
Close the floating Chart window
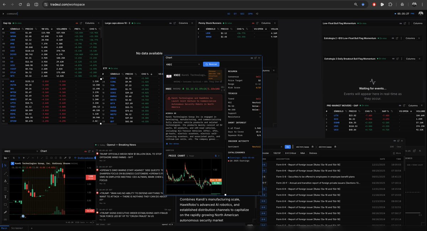[259, 57]
